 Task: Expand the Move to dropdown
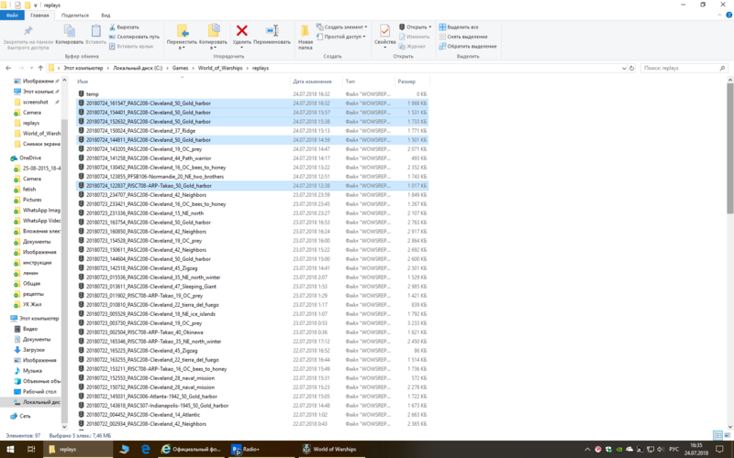182,48
